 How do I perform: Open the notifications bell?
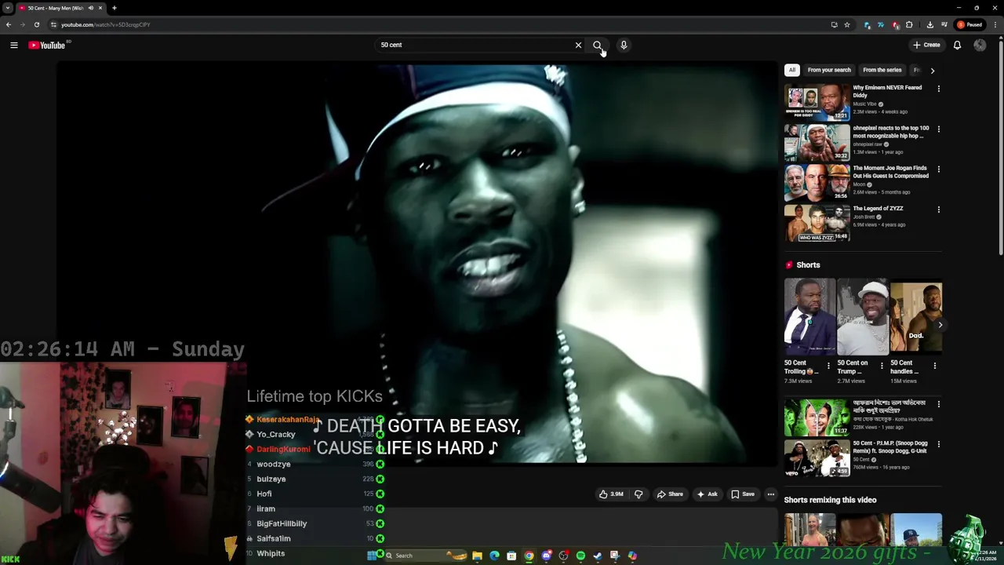coord(957,45)
